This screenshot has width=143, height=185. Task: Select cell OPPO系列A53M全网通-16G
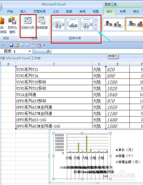54,126
